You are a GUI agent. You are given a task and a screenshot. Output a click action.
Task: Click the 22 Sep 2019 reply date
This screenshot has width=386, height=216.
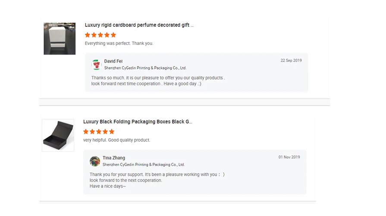tap(291, 60)
